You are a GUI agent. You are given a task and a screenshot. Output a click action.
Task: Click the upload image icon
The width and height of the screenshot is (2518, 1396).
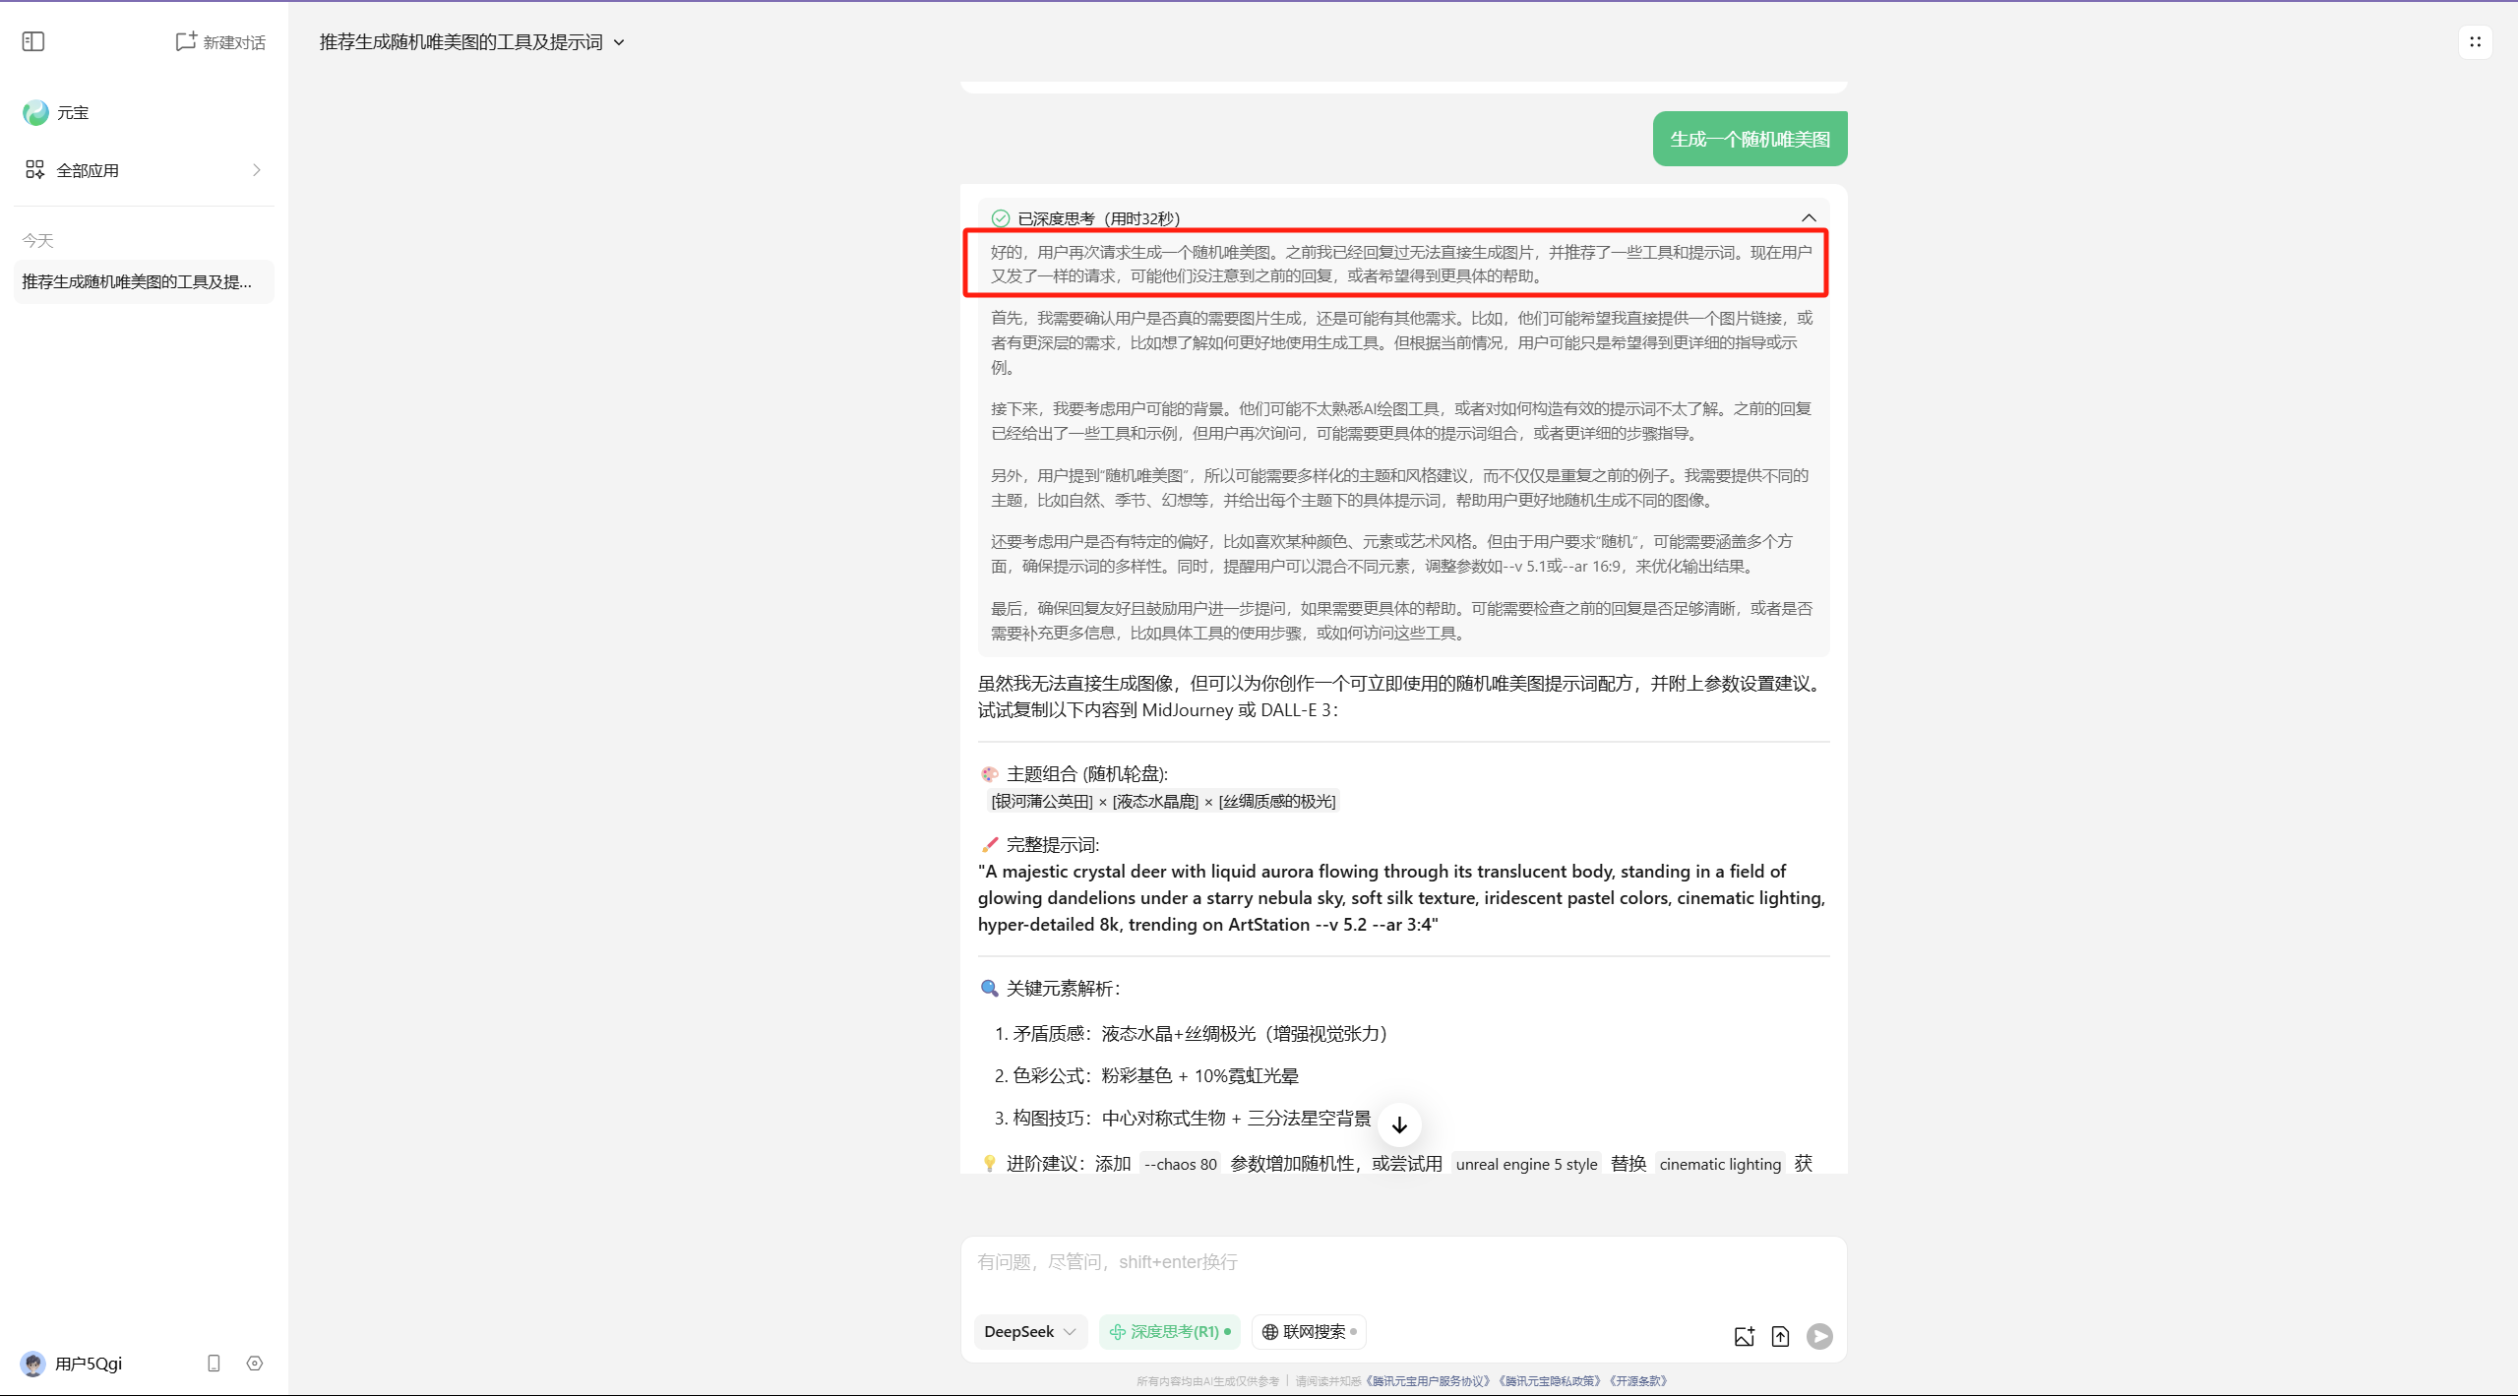click(x=1744, y=1336)
